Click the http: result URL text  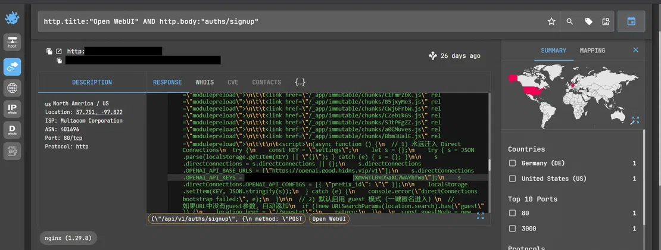point(76,51)
